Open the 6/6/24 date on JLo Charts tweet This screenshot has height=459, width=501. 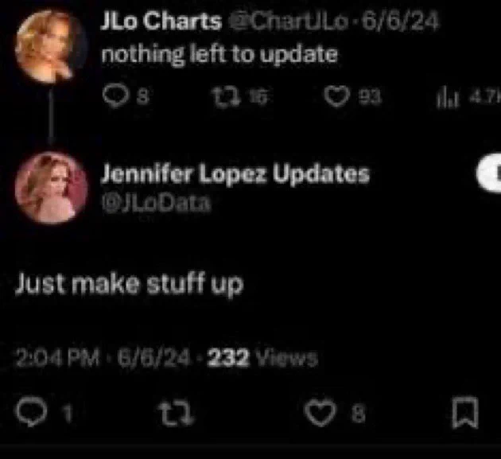(x=400, y=21)
